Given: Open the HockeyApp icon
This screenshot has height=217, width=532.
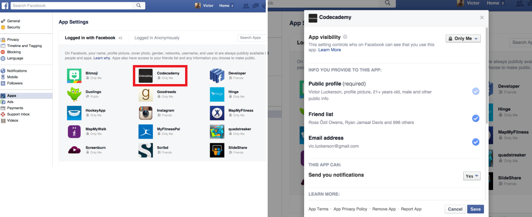Looking at the screenshot, I should (x=74, y=113).
